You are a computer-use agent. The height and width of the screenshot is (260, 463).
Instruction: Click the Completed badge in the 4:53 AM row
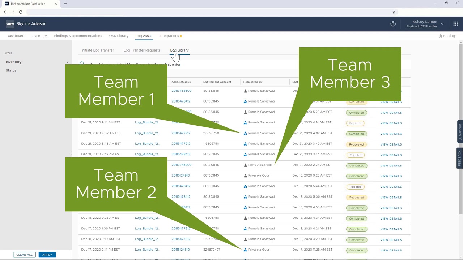click(x=356, y=208)
